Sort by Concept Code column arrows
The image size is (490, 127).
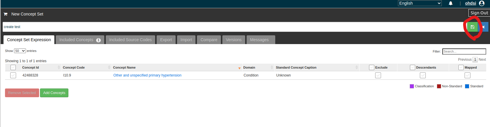(109, 67)
